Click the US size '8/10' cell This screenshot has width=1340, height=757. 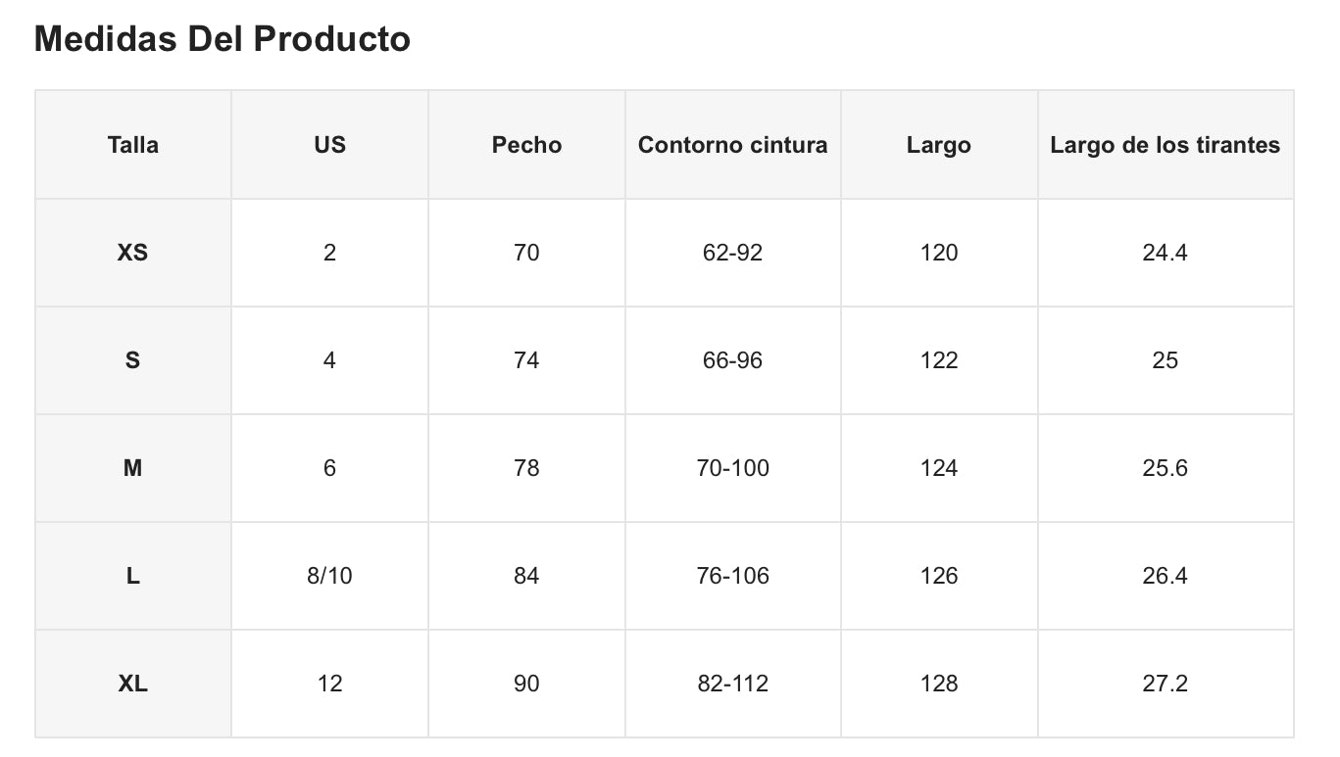point(329,576)
